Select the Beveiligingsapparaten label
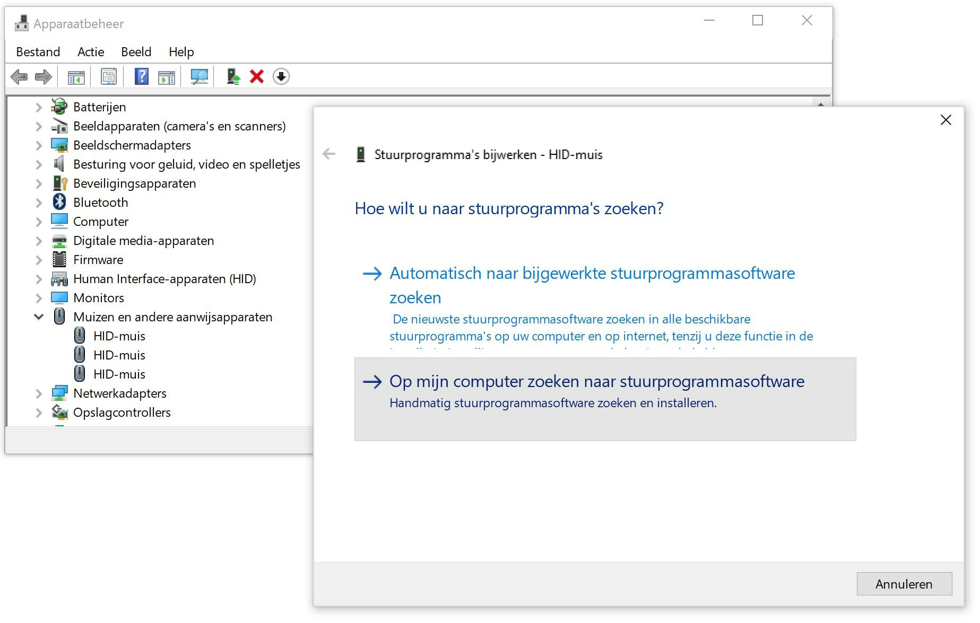 point(135,183)
